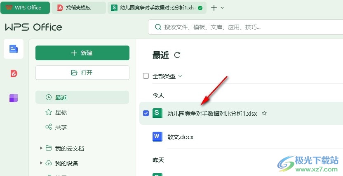Click the Word icon of 散文.docx
The height and width of the screenshot is (176, 343).
point(157,137)
